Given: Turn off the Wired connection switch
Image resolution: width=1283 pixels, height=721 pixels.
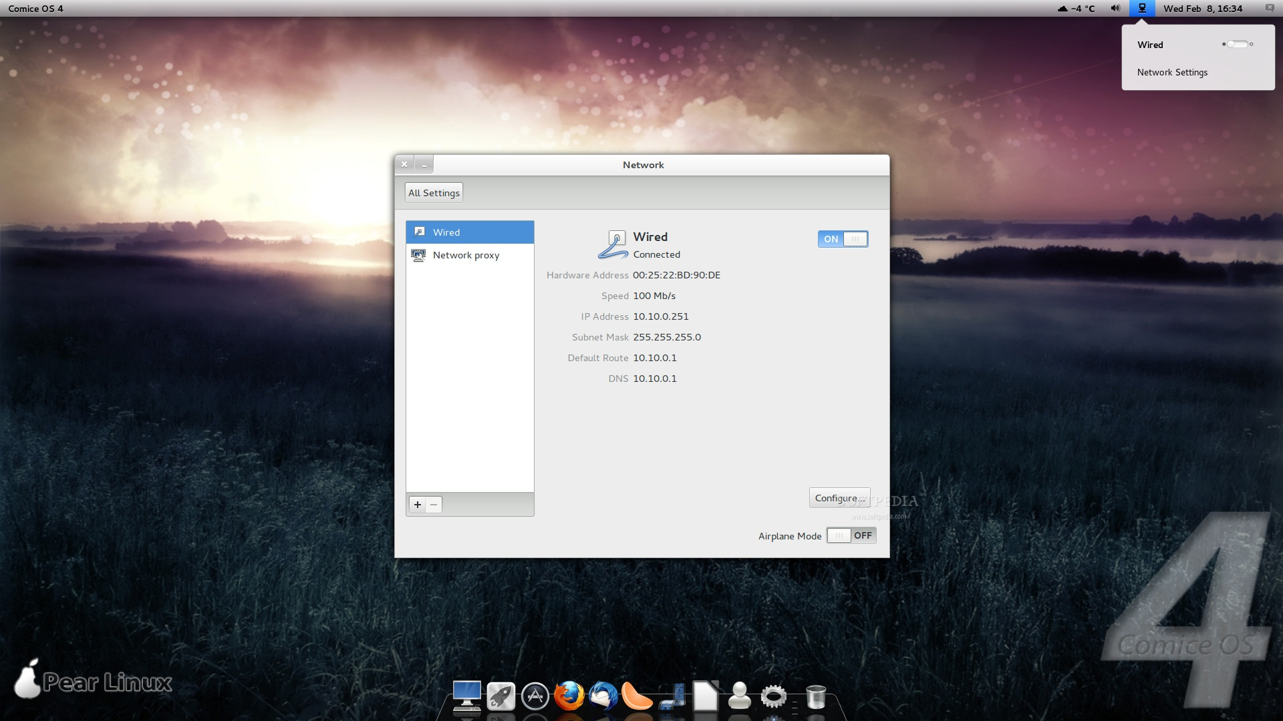Looking at the screenshot, I should coord(843,239).
